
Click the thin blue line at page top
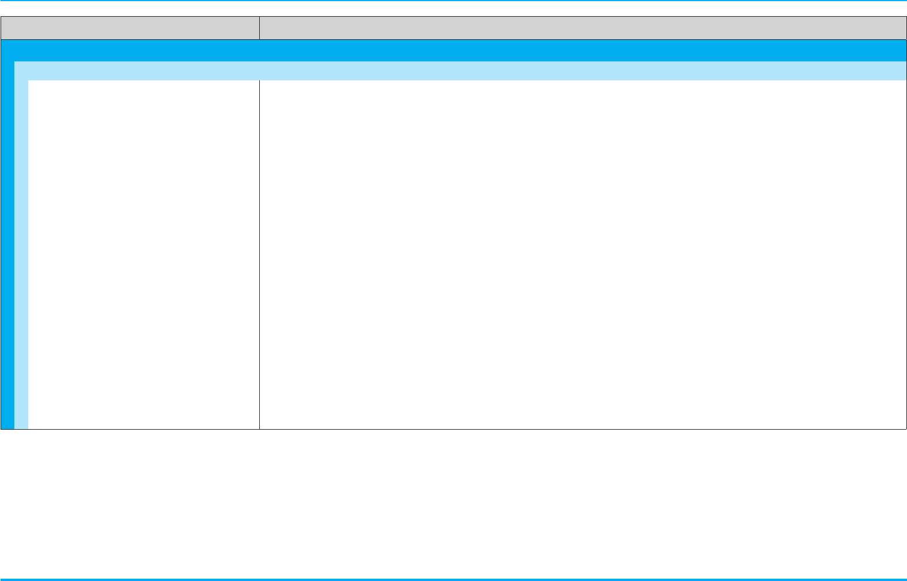coord(453,1)
